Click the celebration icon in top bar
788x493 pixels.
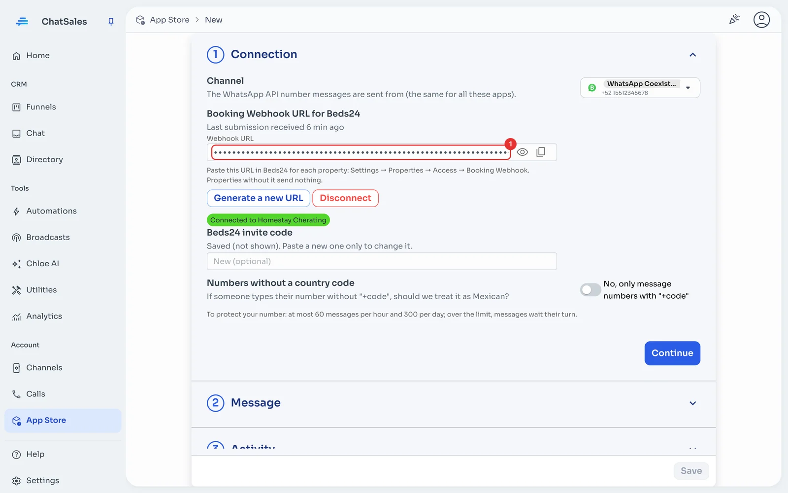[734, 20]
